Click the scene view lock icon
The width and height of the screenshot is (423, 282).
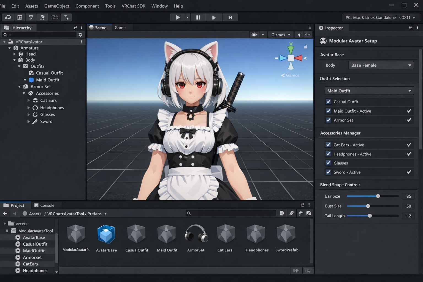click(305, 47)
